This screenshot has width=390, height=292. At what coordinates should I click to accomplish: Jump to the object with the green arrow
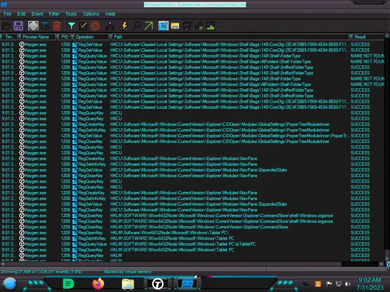click(x=149, y=26)
